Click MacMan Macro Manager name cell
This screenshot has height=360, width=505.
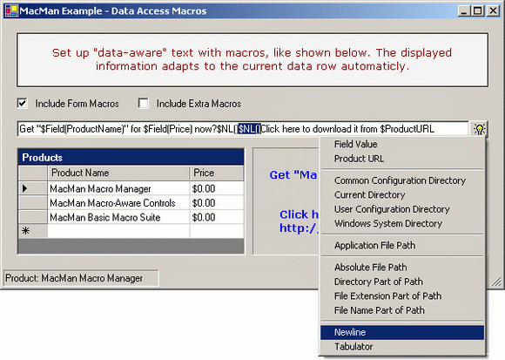(118, 188)
